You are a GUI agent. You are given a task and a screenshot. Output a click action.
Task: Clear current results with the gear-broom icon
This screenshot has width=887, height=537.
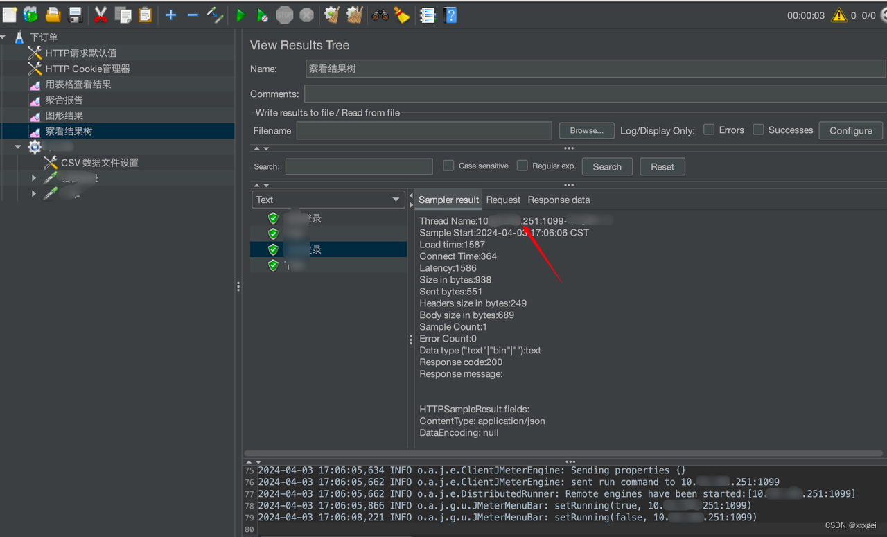332,15
